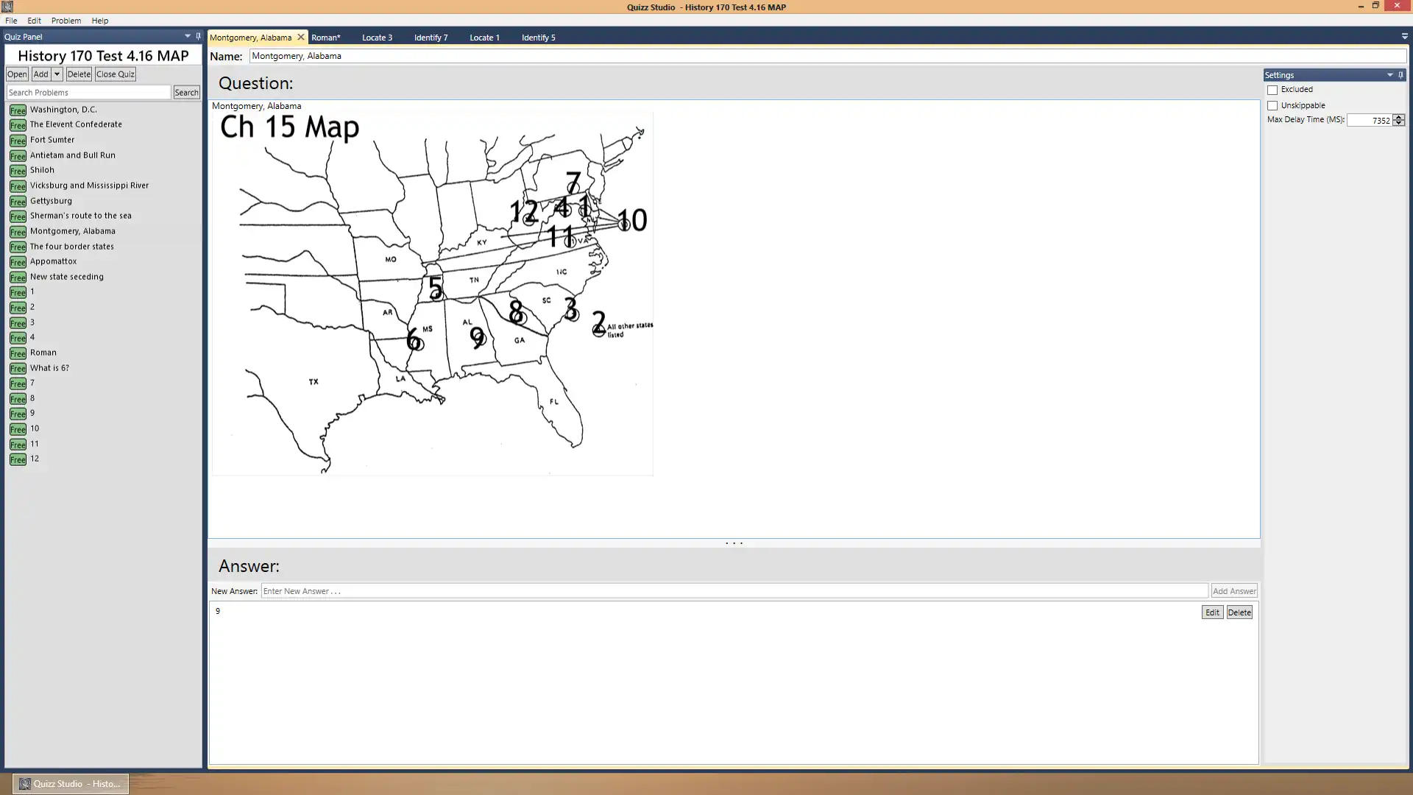Click the Delete button in toolbar

click(x=77, y=74)
